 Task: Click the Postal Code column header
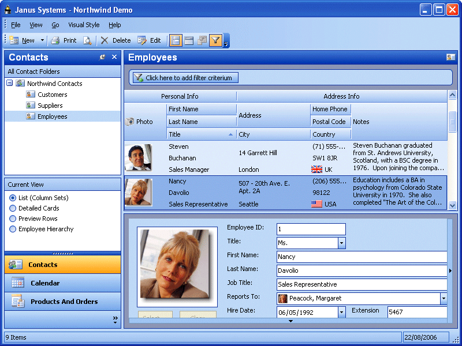[x=330, y=122]
